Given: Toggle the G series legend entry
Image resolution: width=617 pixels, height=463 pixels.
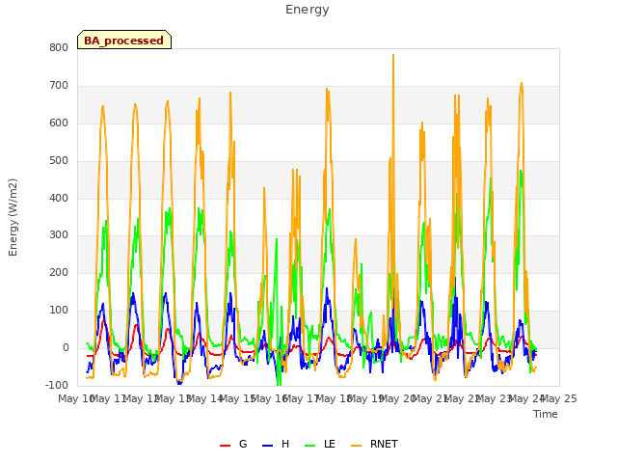Looking at the screenshot, I should [x=233, y=444].
